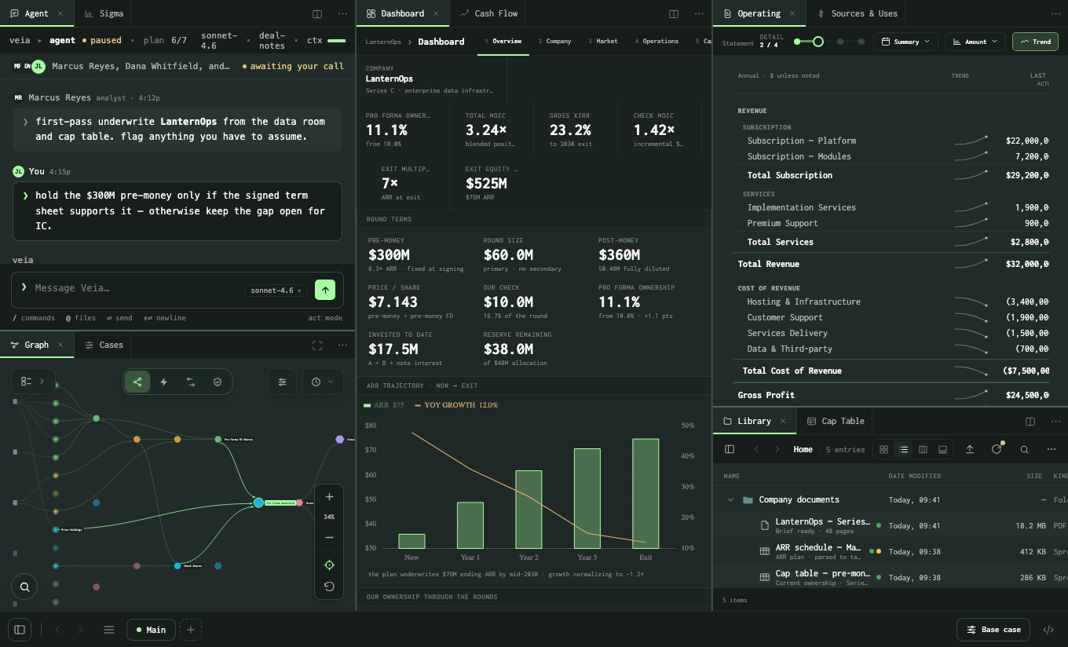The height and width of the screenshot is (647, 1068).
Task: Set statement detail slider to level 1
Action: [x=796, y=41]
